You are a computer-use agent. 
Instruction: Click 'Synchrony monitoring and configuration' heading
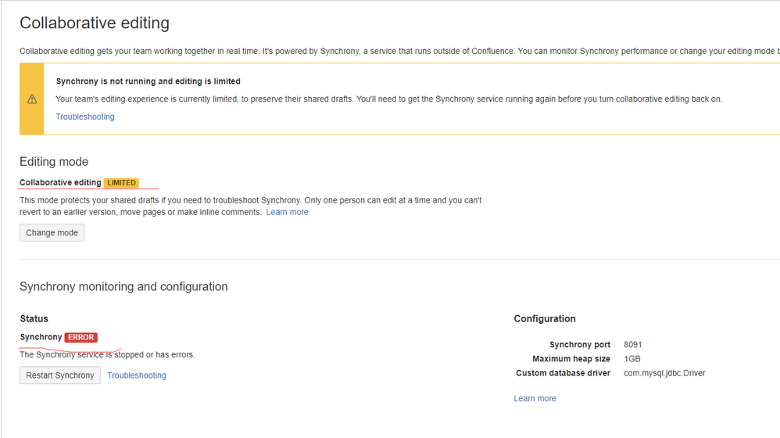pyautogui.click(x=123, y=287)
